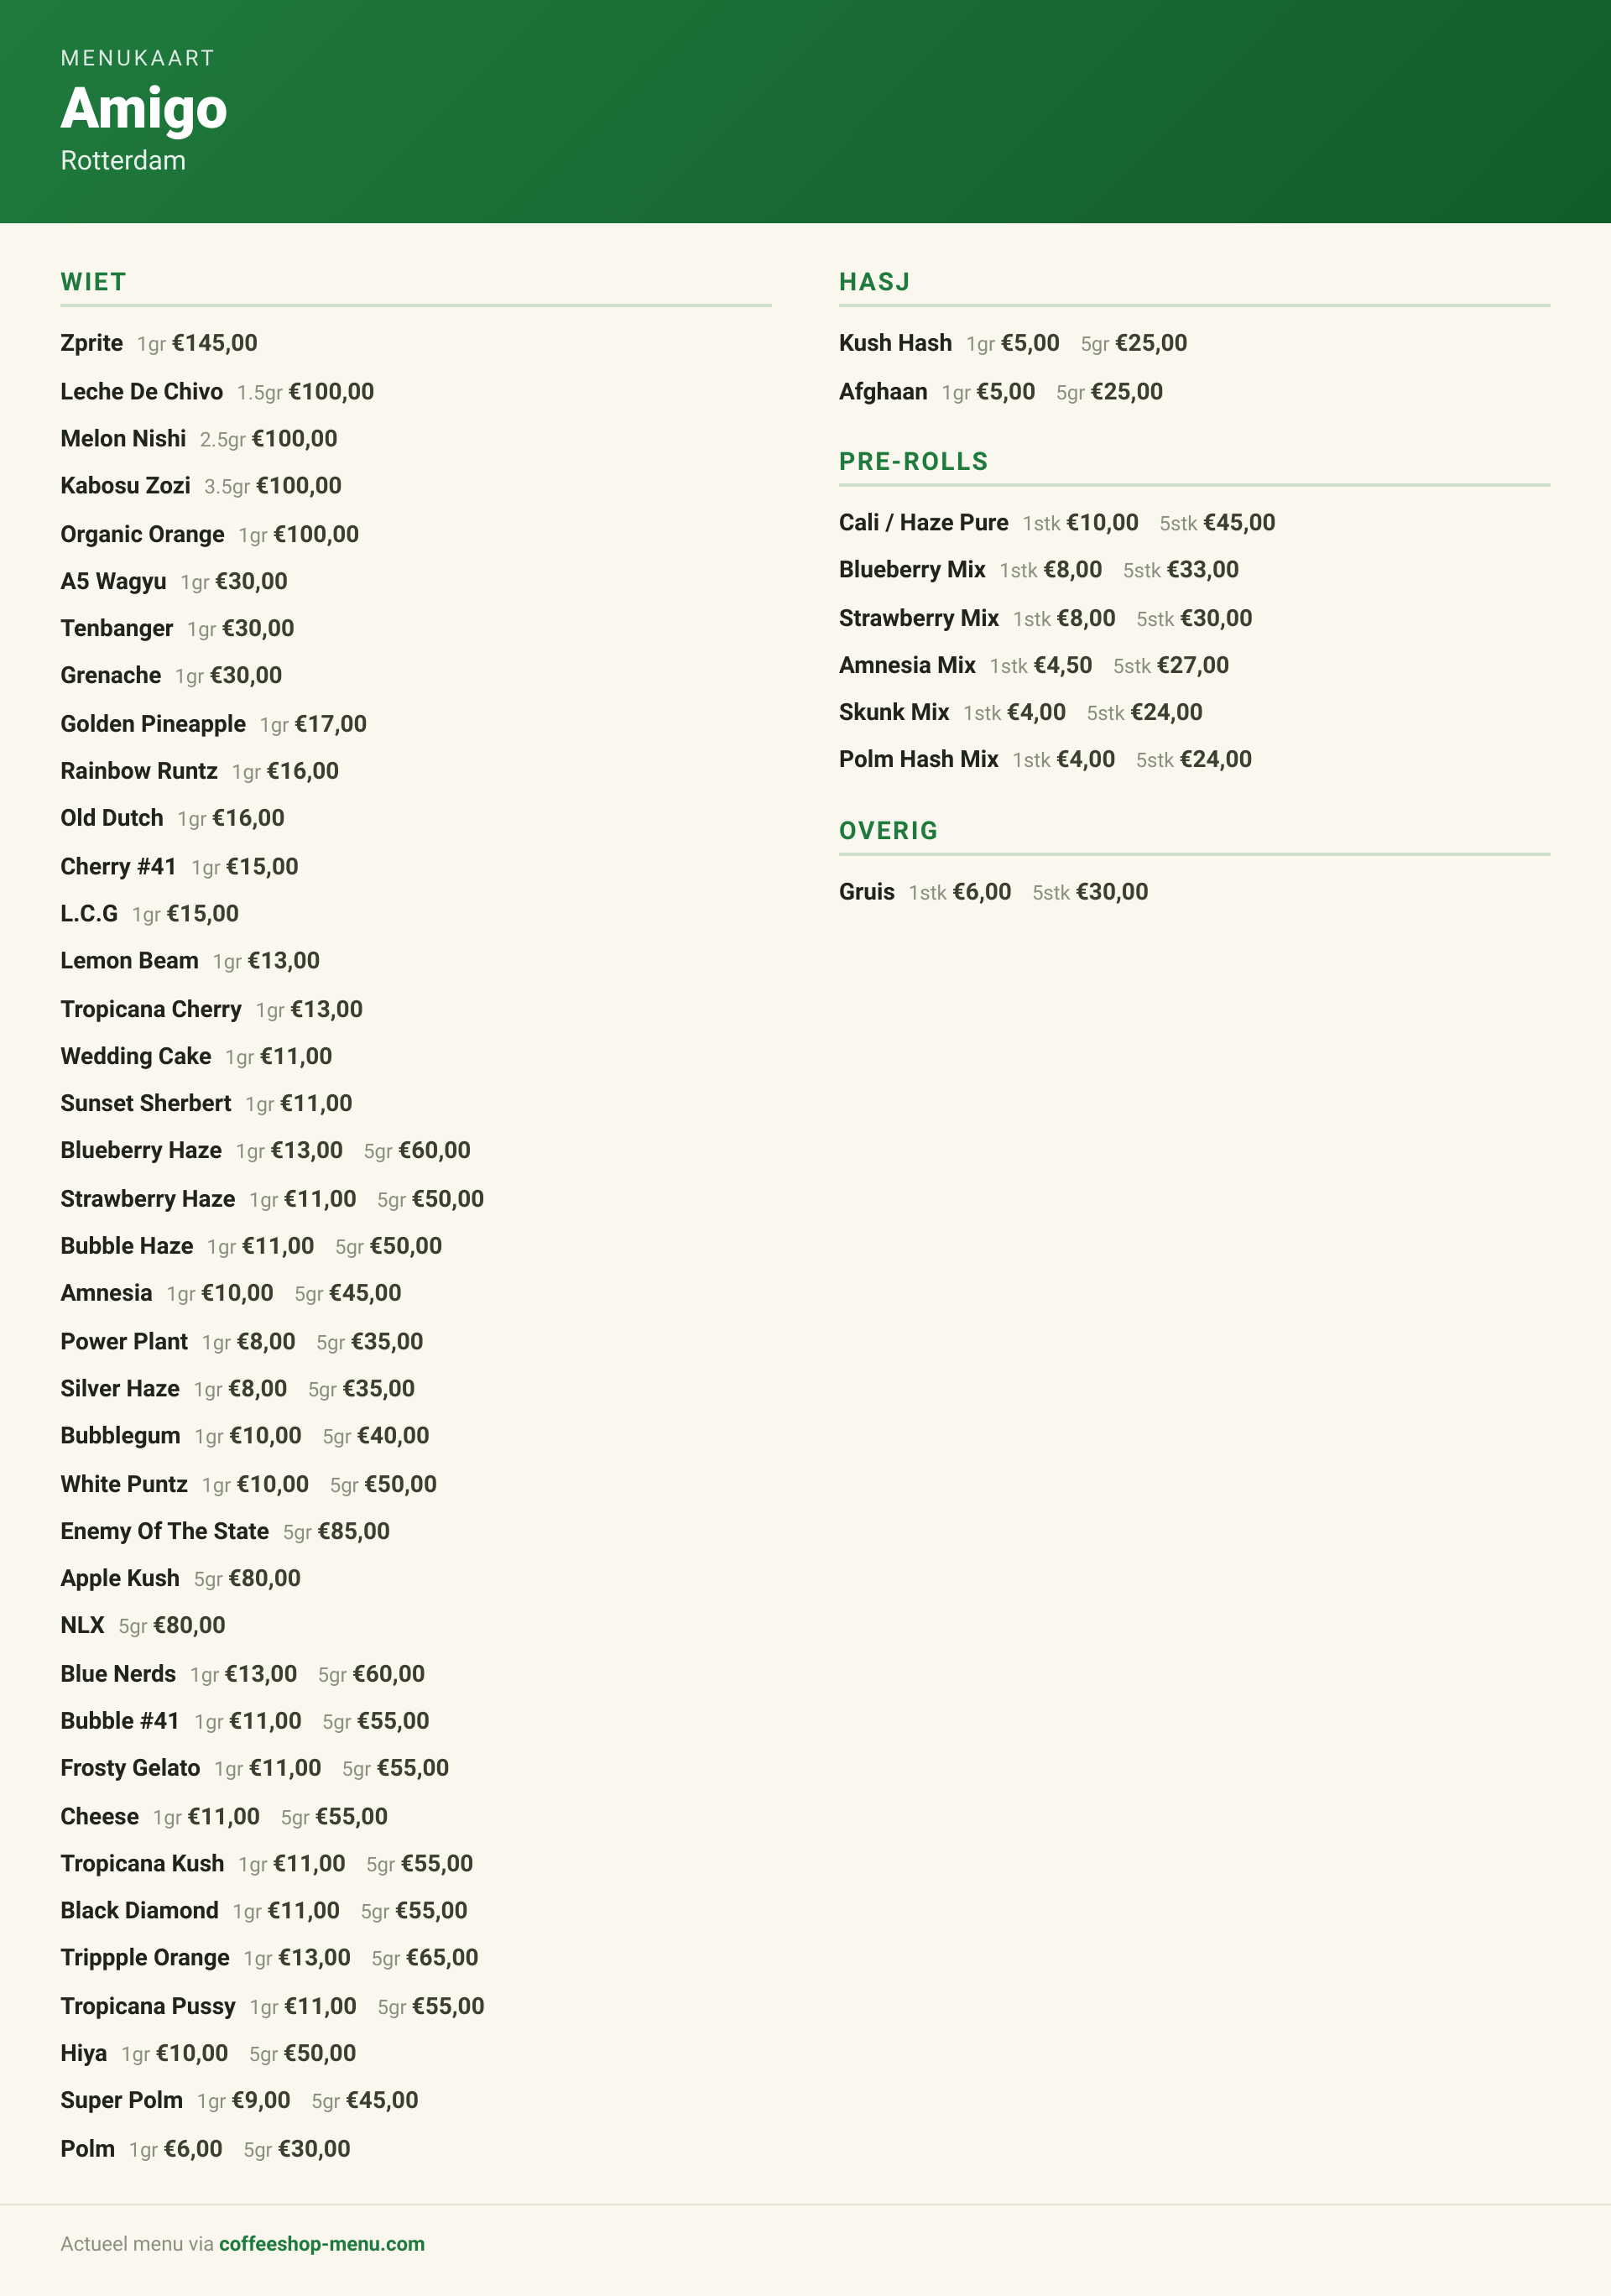This screenshot has width=1611, height=2296.
Task: Click the MENUKAART label
Action: click(138, 58)
